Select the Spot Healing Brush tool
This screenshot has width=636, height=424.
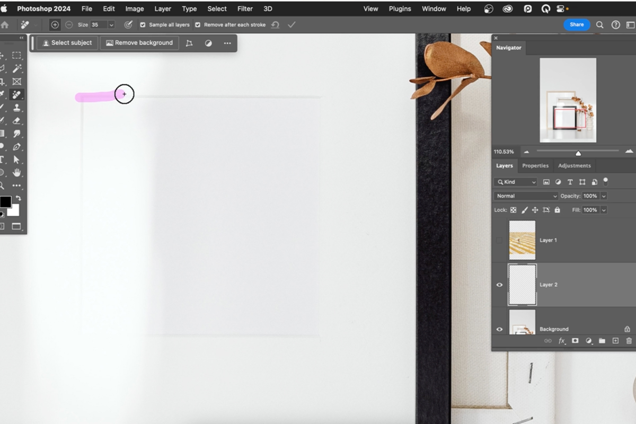click(x=17, y=94)
